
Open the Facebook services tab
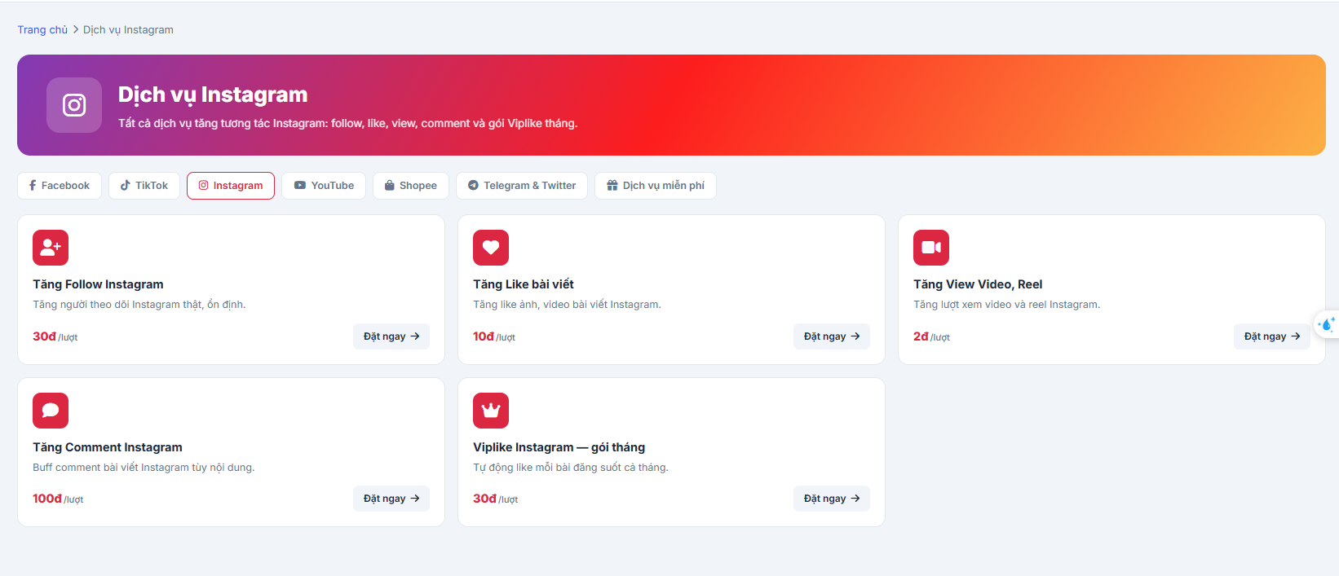pyautogui.click(x=60, y=186)
